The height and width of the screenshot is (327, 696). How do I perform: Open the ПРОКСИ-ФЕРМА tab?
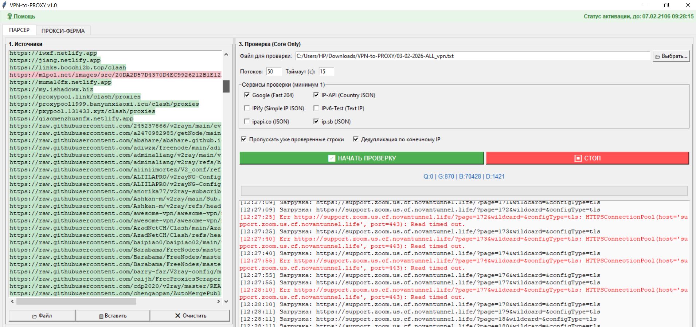point(63,31)
